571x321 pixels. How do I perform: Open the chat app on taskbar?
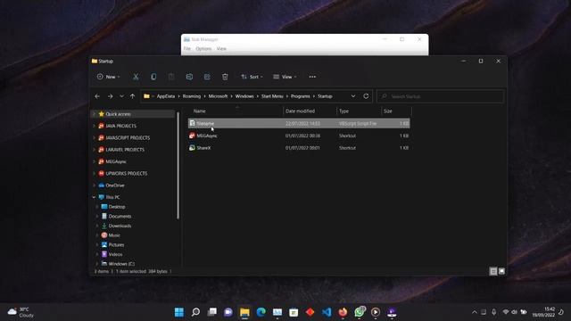[x=228, y=312]
